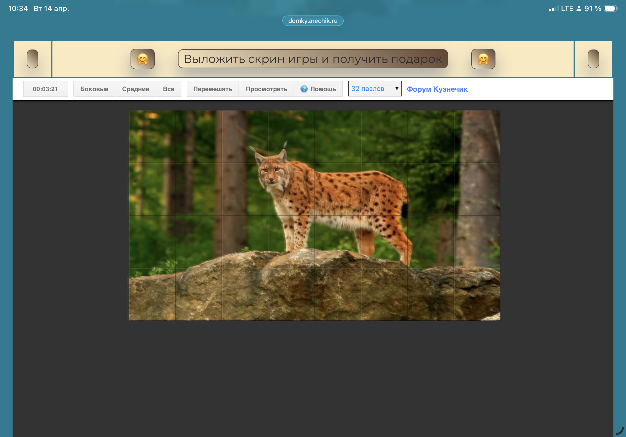Click the Выложить скрин игры banner button
The image size is (626, 437).
pos(313,59)
